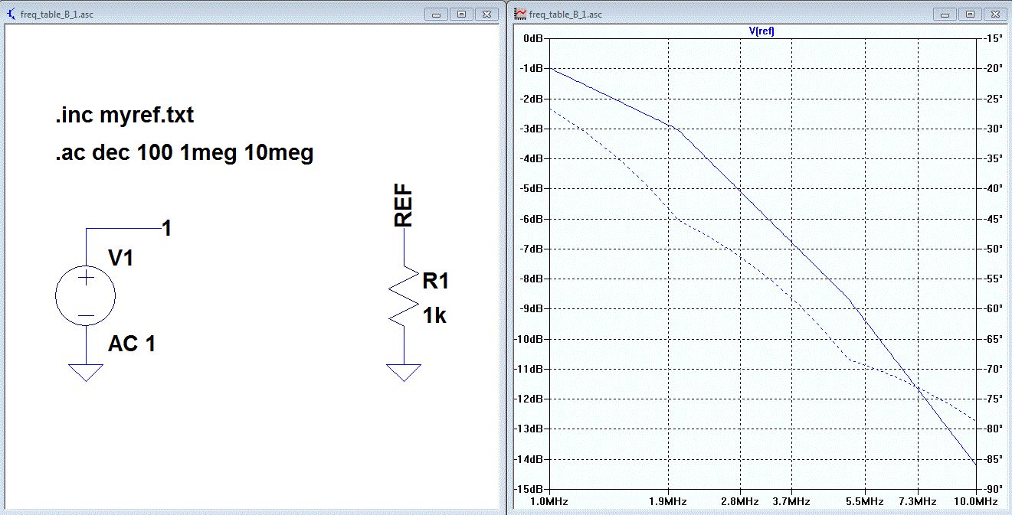The width and height of the screenshot is (1012, 515).
Task: Click the AC 1 source value
Action: [132, 344]
